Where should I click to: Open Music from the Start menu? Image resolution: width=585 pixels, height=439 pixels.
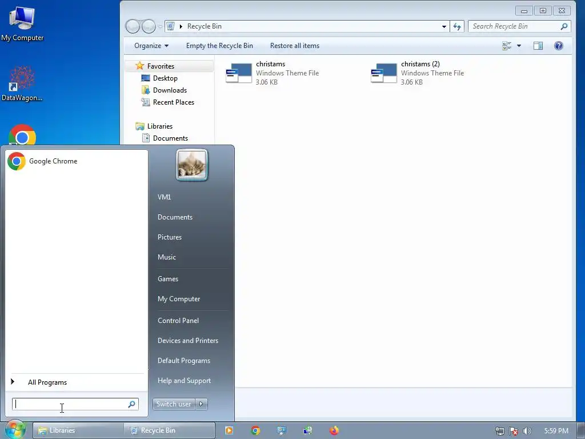pos(166,257)
